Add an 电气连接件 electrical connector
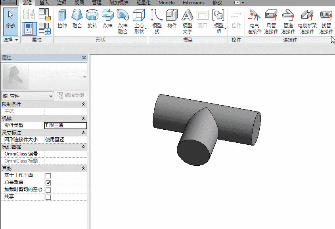The width and height of the screenshot is (335, 229). coord(255,21)
